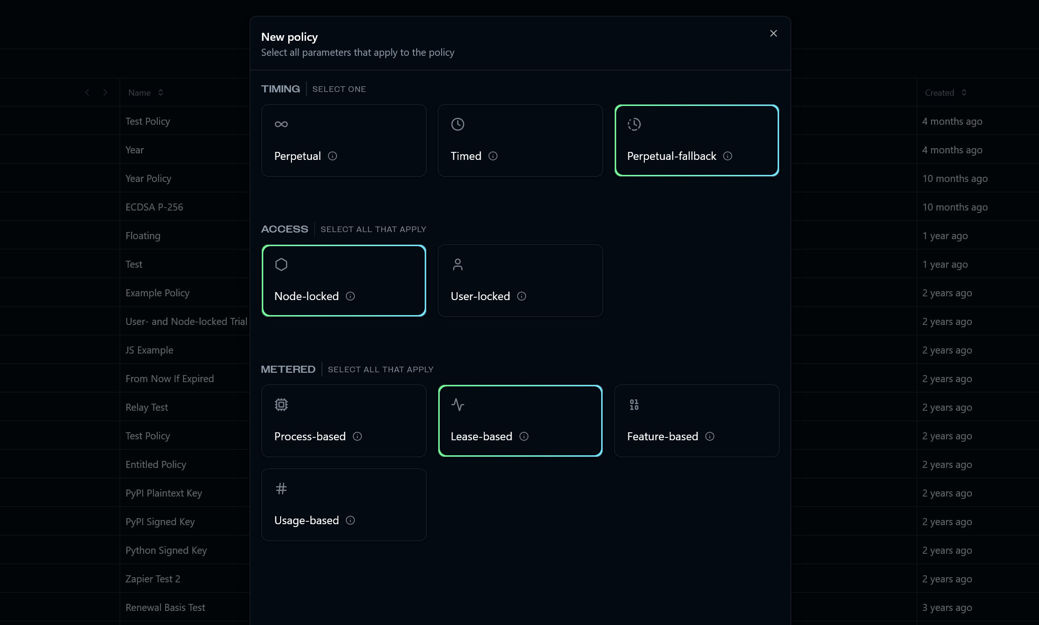Show info for Lease-based metering

coord(524,437)
